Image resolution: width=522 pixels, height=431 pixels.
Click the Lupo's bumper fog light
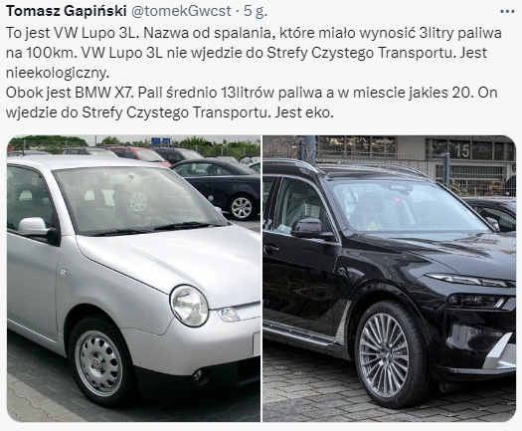(x=198, y=375)
